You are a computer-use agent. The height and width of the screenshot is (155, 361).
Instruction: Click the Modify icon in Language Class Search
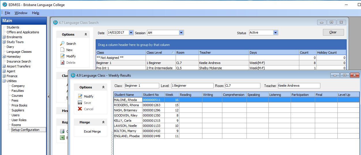coord(62,56)
